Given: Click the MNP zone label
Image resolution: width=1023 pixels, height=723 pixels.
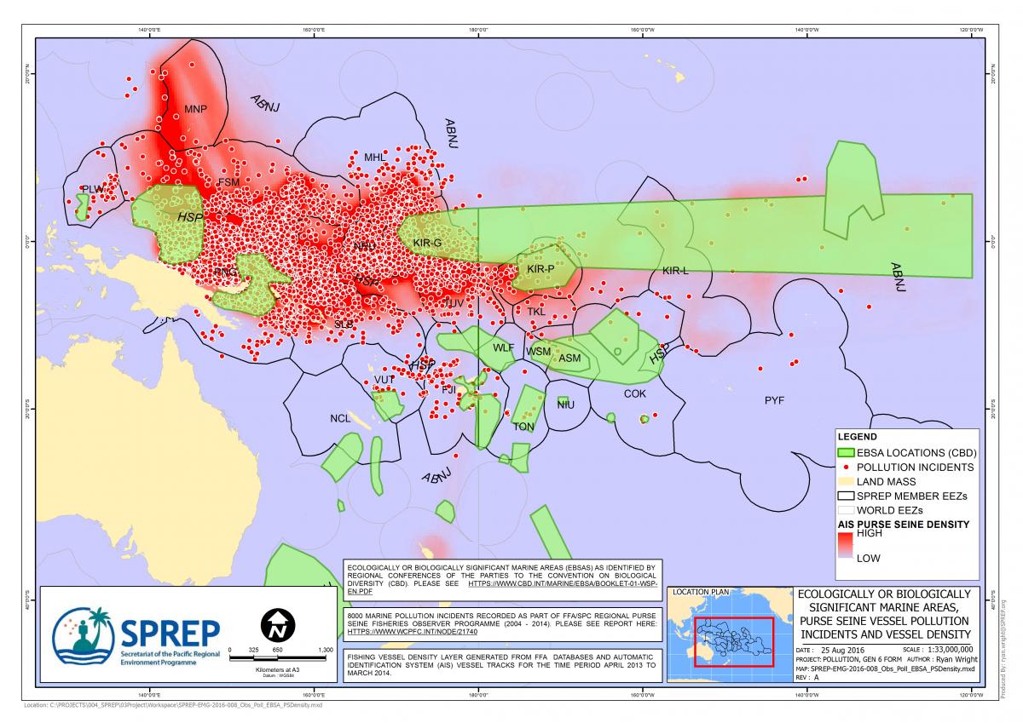Looking at the screenshot, I should coord(196,109).
